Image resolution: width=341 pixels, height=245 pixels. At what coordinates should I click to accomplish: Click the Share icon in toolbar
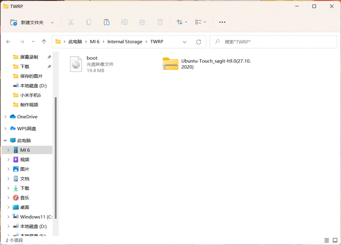click(142, 22)
